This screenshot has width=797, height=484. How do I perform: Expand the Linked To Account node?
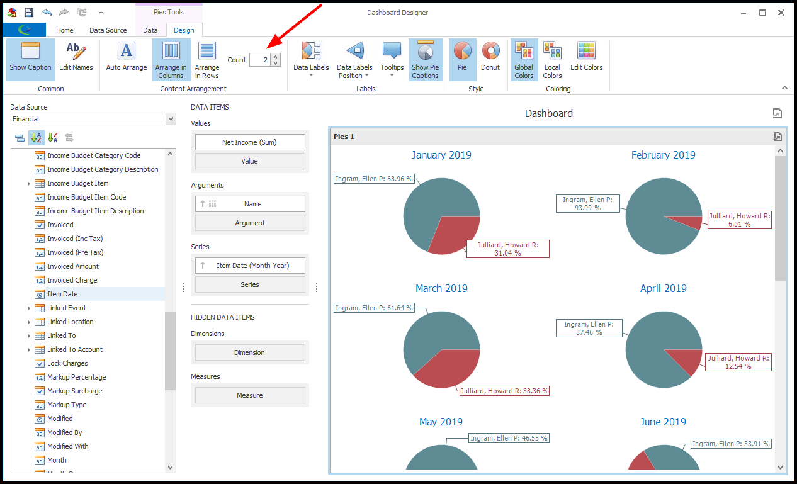click(x=29, y=349)
